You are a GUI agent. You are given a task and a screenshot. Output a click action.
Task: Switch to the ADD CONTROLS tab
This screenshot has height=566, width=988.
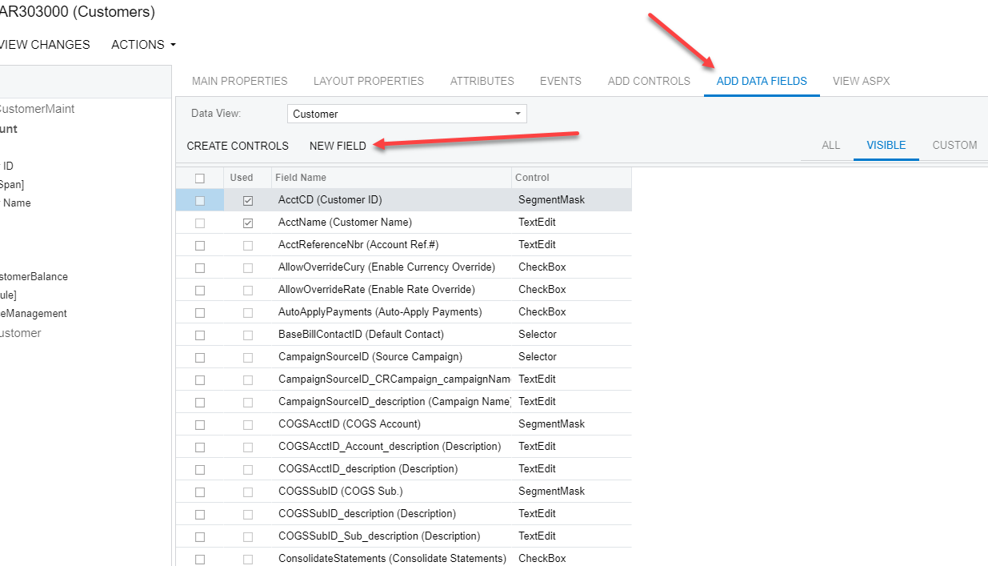(649, 81)
